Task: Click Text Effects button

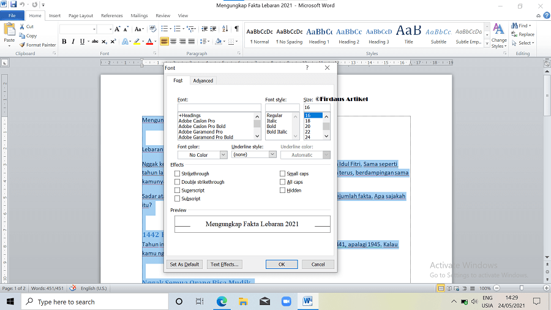Action: click(x=225, y=264)
